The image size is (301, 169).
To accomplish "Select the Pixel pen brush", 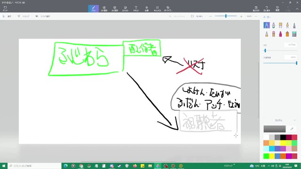I will point(294,25).
